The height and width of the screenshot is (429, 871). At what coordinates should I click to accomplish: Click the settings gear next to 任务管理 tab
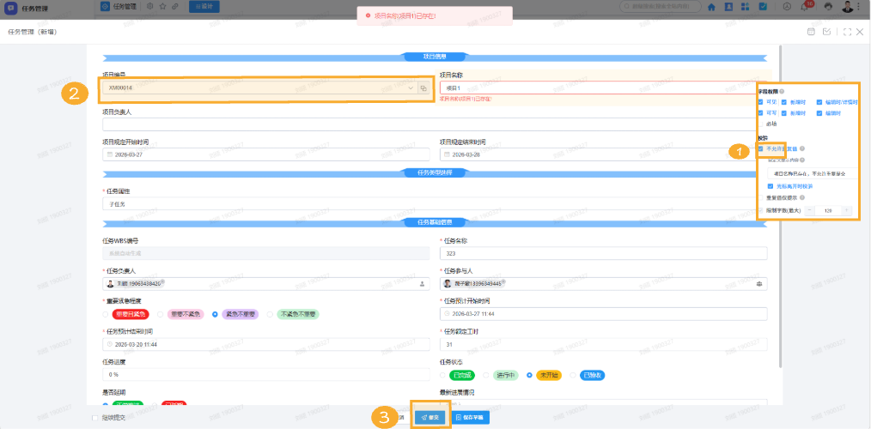(x=150, y=7)
